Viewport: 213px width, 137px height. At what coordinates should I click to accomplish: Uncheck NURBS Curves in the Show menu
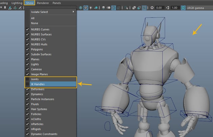[40, 29]
